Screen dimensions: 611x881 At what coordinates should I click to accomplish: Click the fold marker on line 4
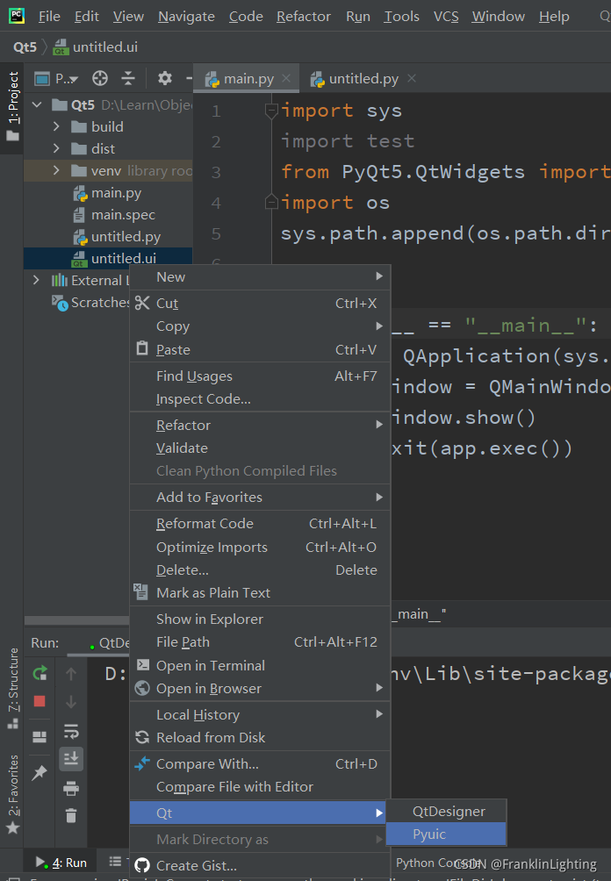tap(271, 201)
